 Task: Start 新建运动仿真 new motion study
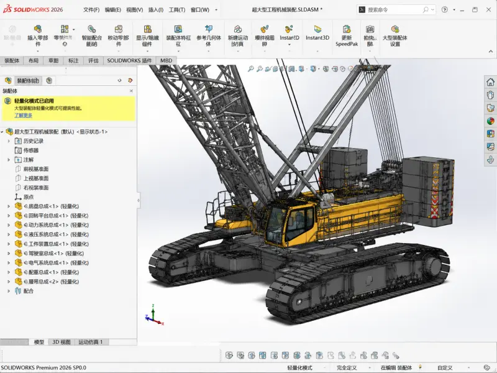point(238,29)
